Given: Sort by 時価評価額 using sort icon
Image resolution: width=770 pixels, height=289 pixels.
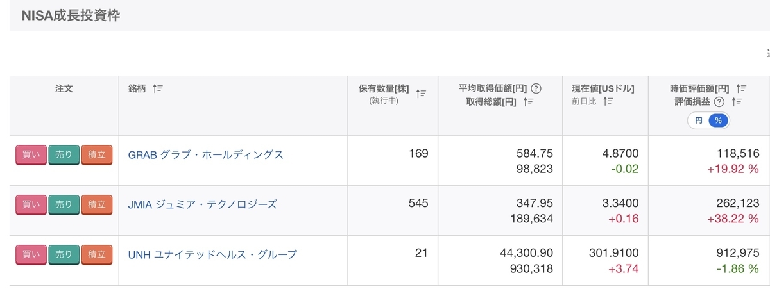Looking at the screenshot, I should coord(741,88).
